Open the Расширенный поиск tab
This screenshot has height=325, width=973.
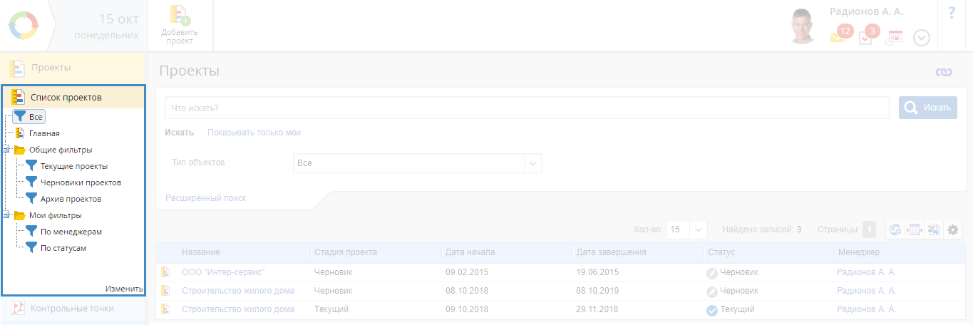point(205,198)
